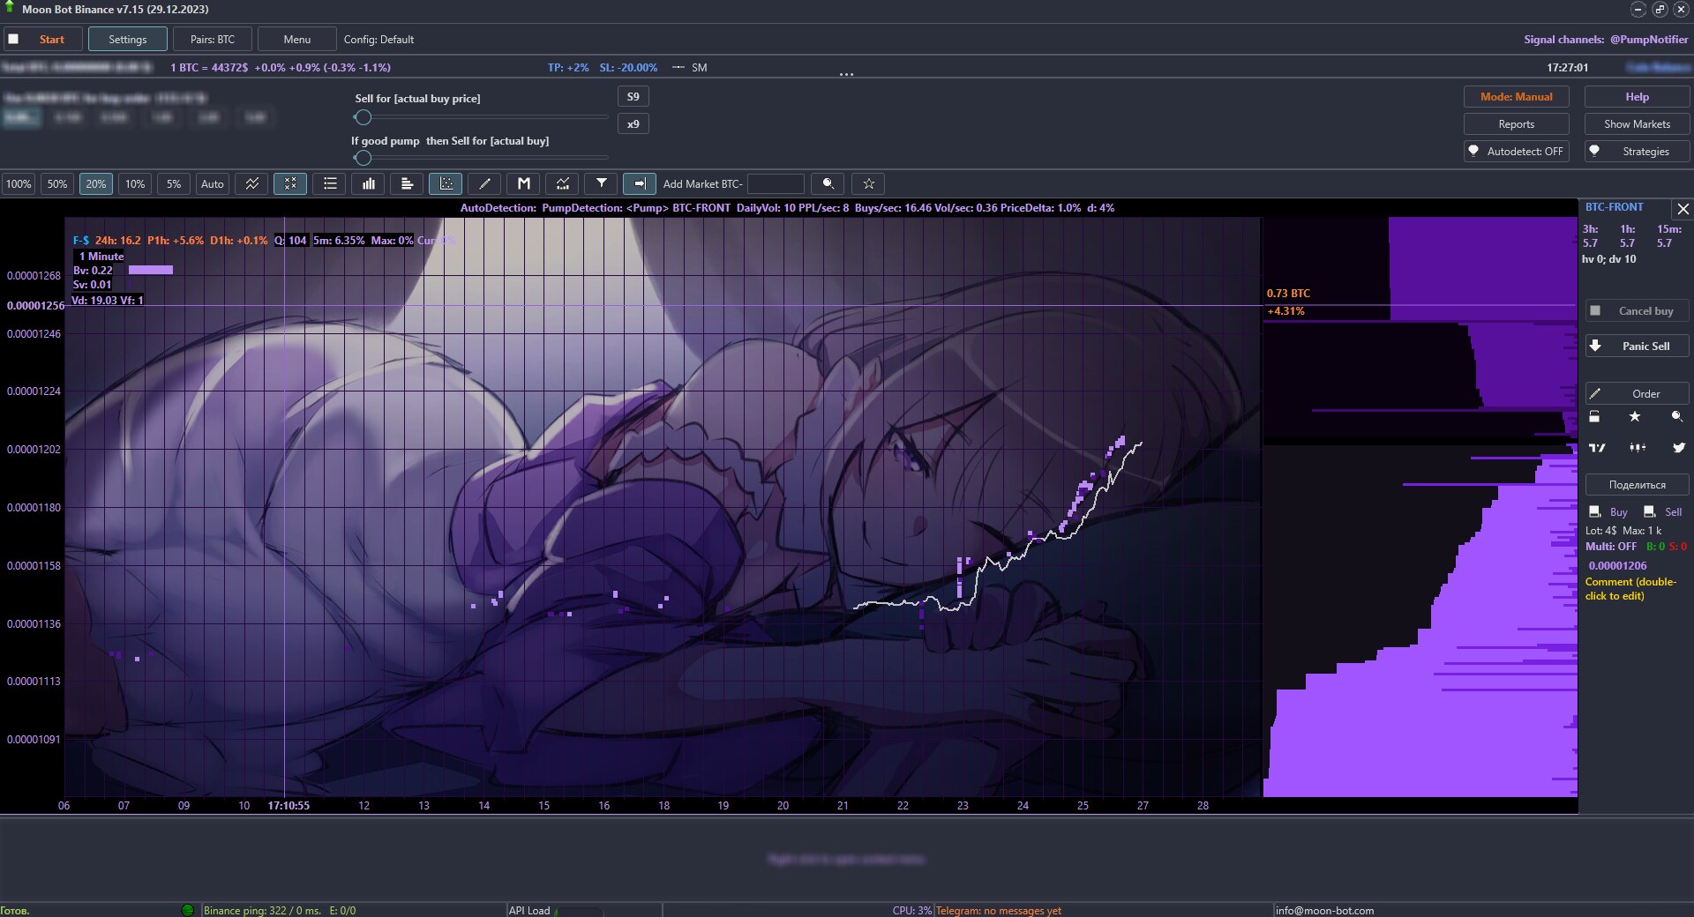
Task: Click the API Load indicator in status bar
Action: (x=556, y=910)
